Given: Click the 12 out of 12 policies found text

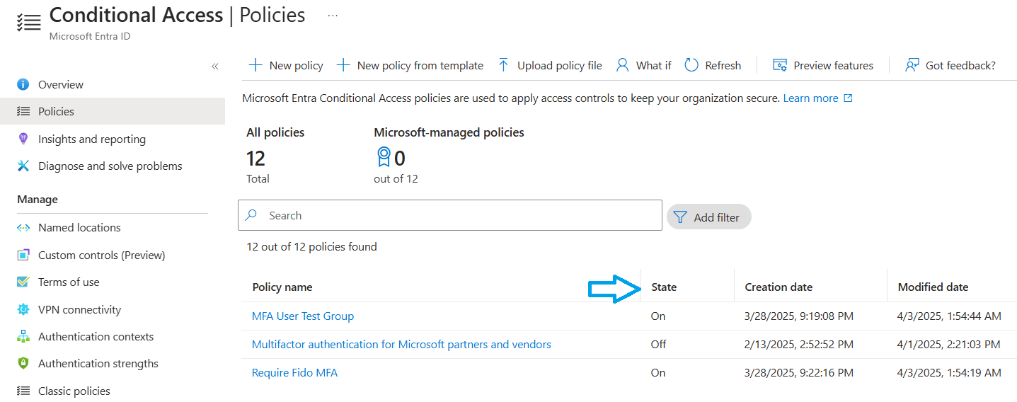Looking at the screenshot, I should 311,246.
